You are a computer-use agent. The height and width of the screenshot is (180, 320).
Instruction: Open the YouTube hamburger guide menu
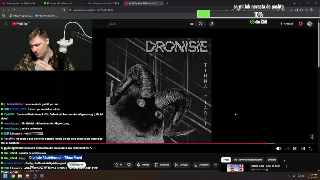[6, 24]
